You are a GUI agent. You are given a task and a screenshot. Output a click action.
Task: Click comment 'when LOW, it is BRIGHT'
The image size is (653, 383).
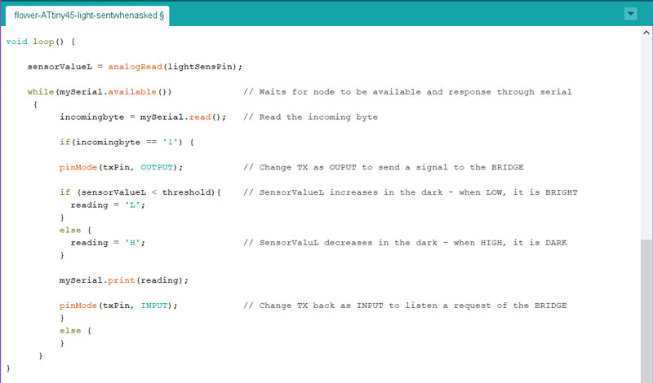[518, 192]
